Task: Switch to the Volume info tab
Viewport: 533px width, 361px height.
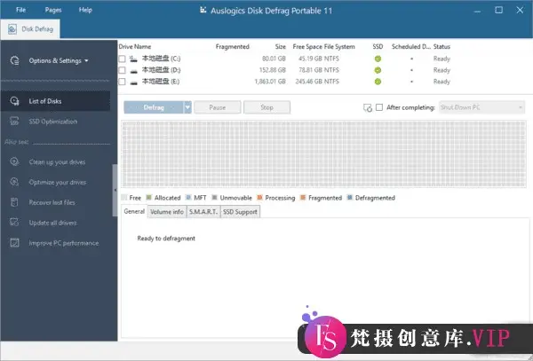Action: click(x=167, y=212)
